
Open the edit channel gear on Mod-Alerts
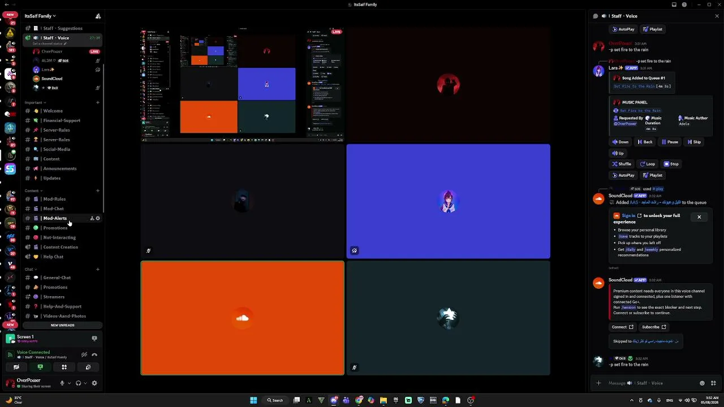point(98,218)
